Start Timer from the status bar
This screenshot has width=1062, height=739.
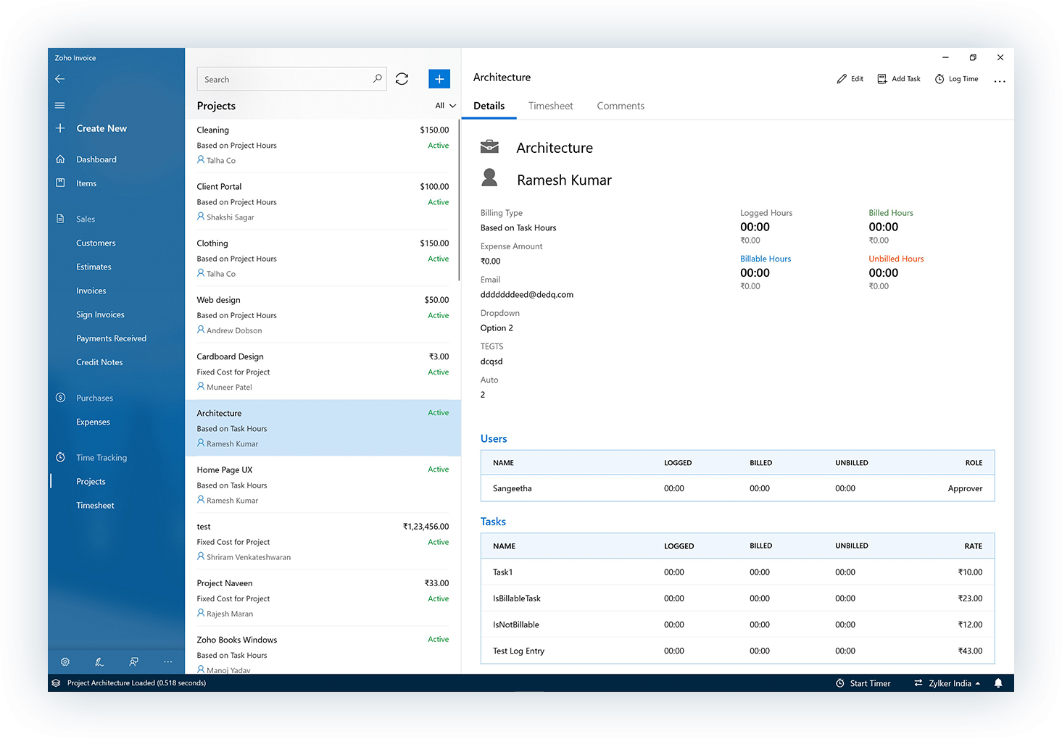click(863, 682)
